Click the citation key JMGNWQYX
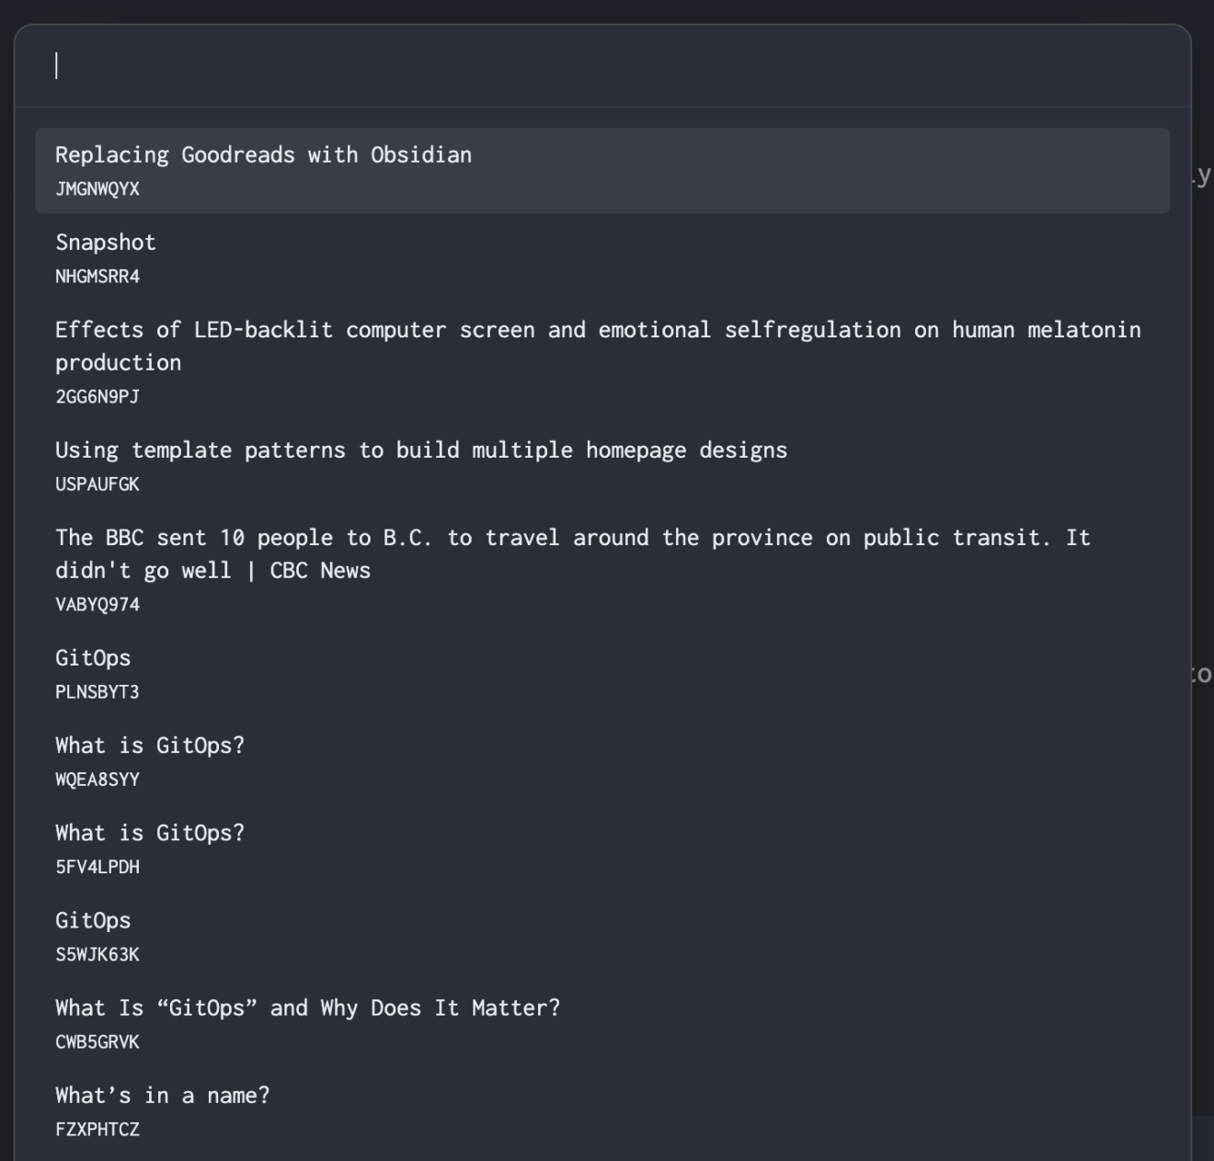1214x1161 pixels. (96, 189)
